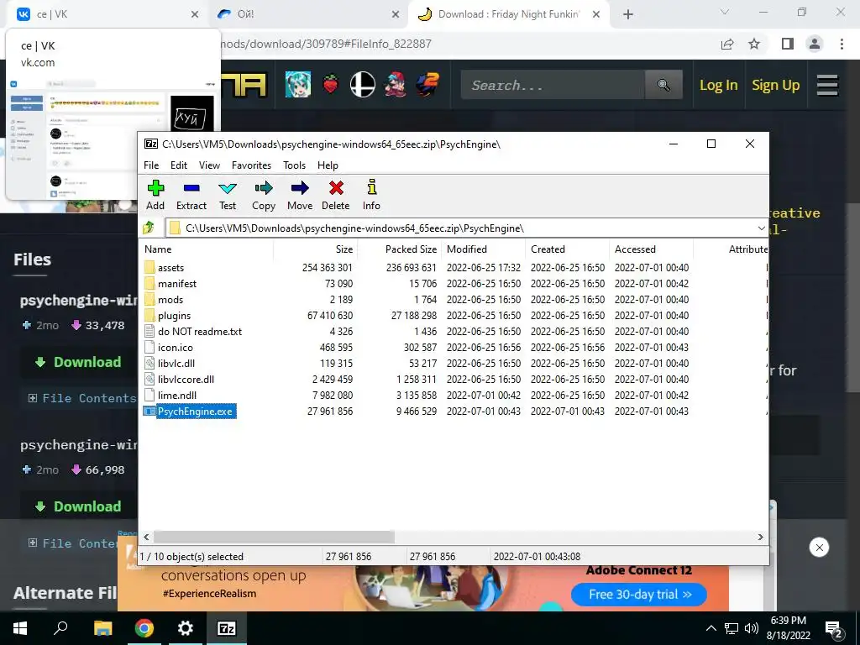Click the Log In link
The width and height of the screenshot is (860, 645).
(x=719, y=85)
